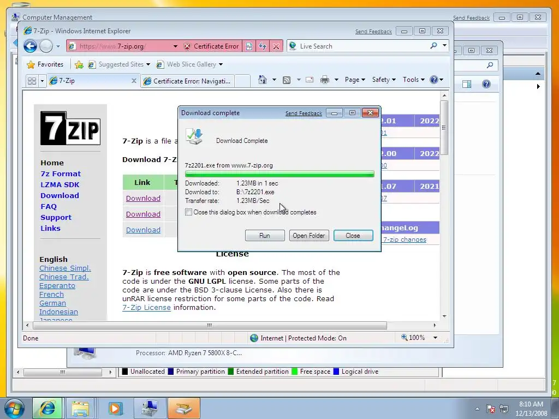
Task: Open 7z Format sidebar link
Action: click(x=61, y=174)
